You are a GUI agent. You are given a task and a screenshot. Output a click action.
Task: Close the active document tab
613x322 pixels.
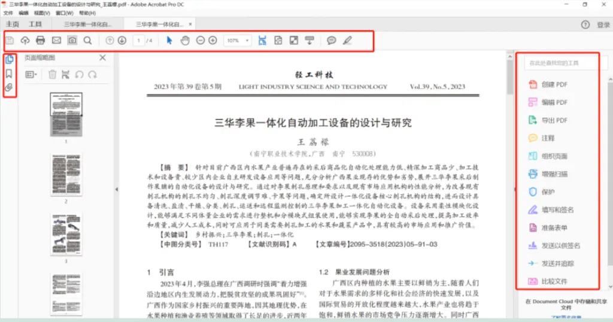coord(190,24)
